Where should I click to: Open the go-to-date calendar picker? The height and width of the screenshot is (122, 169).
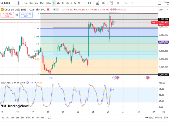[x=49, y=117]
